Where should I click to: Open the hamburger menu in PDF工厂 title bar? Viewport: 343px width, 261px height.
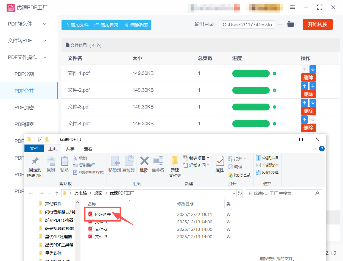coord(292,7)
